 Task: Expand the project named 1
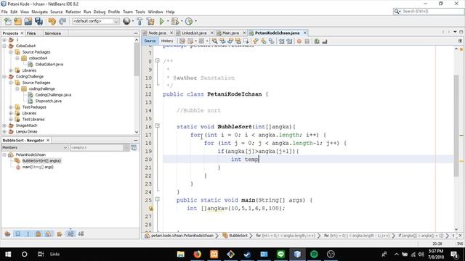4,40
